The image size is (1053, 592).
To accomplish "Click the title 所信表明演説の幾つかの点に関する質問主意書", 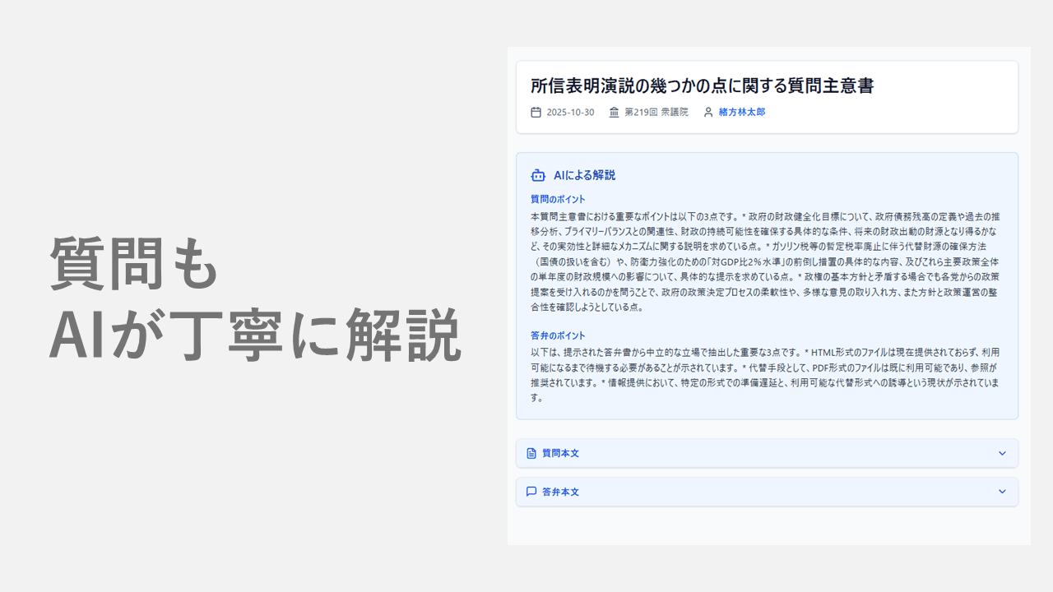I will [701, 85].
